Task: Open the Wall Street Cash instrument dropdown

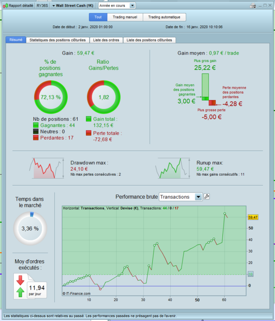Action: coord(73,5)
